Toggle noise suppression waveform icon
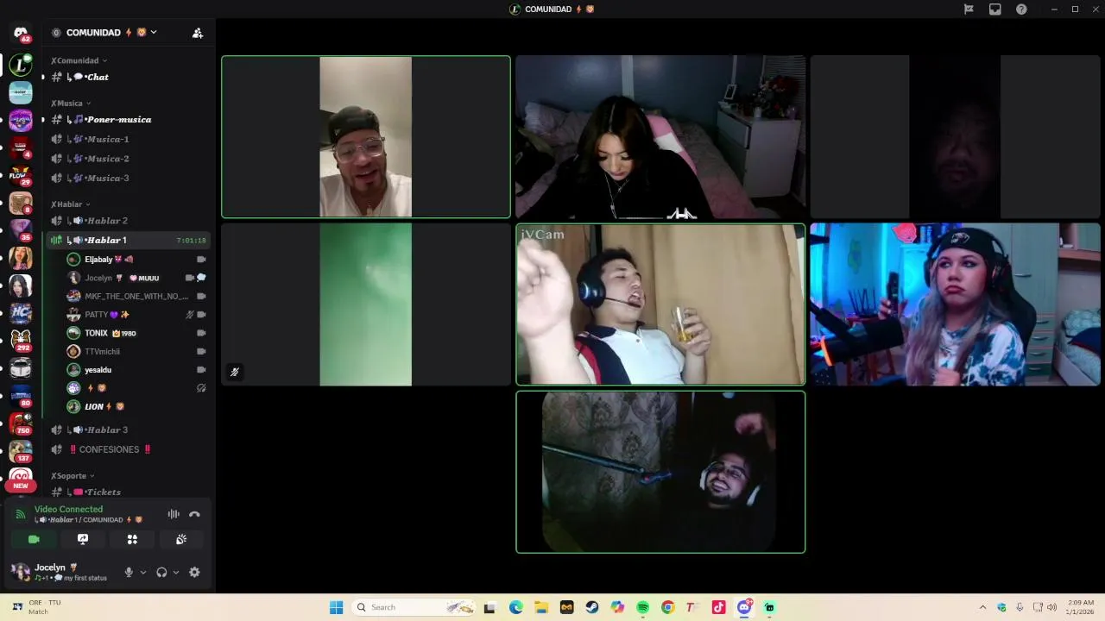1105x621 pixels. coord(174,514)
